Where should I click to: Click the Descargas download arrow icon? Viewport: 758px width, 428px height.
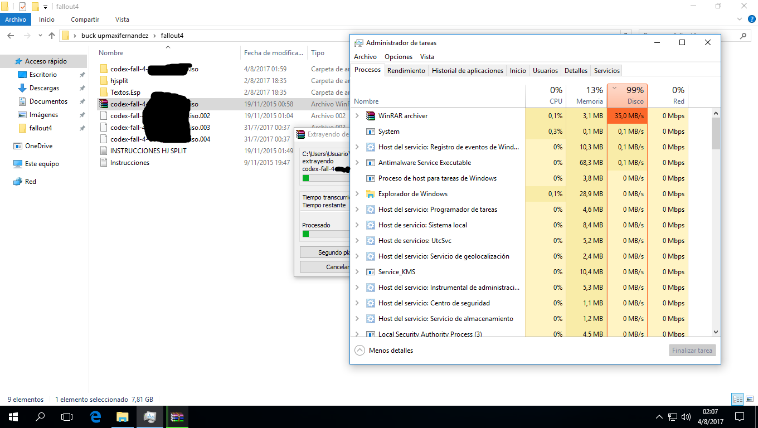[x=22, y=88]
